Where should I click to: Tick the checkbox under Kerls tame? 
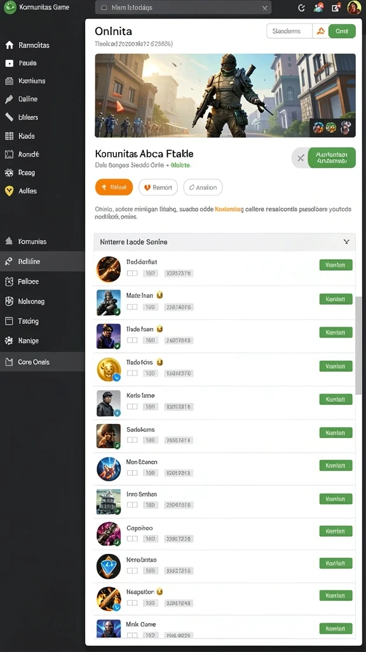(x=132, y=407)
